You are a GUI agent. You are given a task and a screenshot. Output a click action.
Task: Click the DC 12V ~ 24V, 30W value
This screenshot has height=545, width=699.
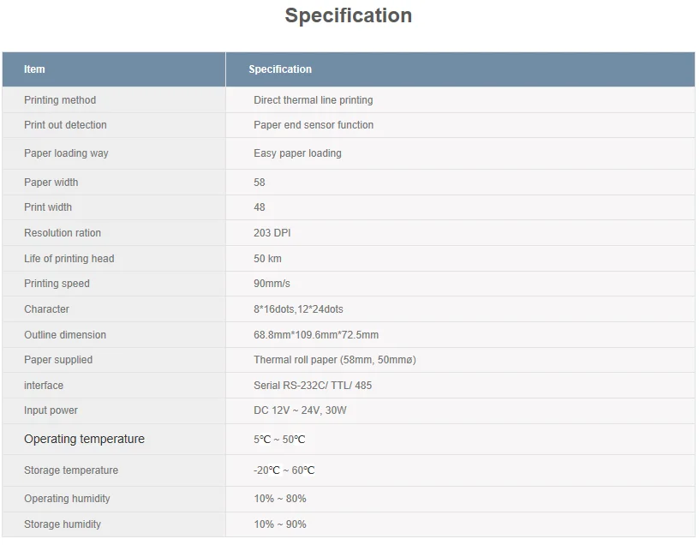coord(300,410)
